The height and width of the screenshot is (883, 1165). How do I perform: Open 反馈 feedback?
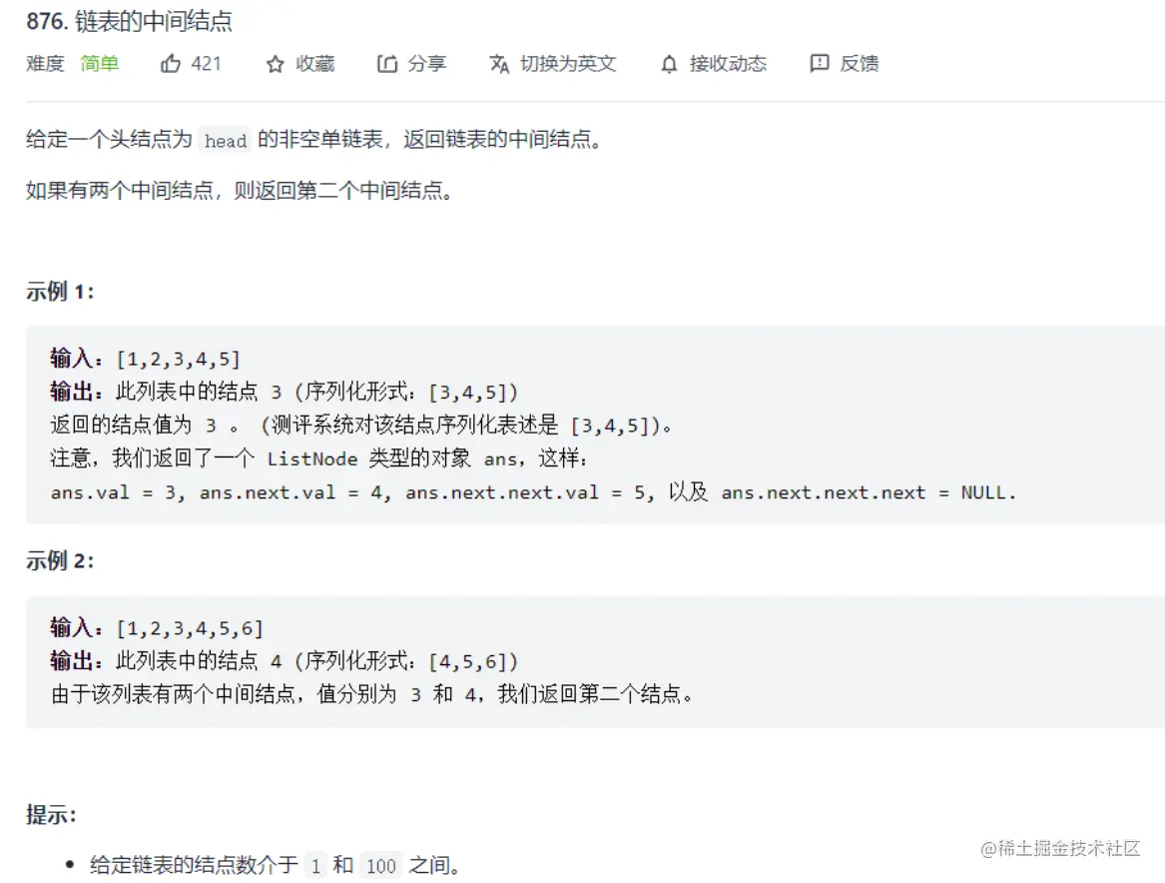pyautogui.click(x=860, y=64)
